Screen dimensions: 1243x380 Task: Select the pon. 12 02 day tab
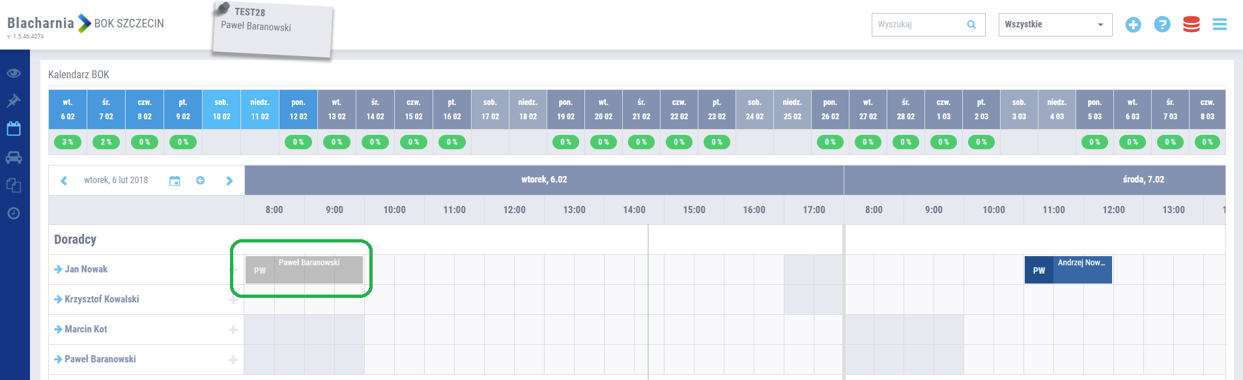pos(298,110)
